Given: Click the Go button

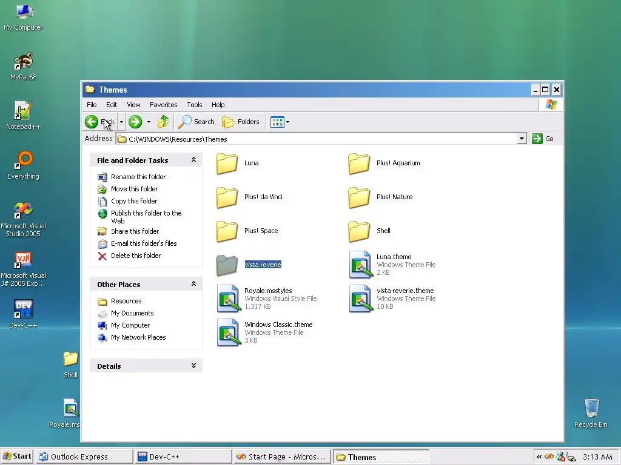Looking at the screenshot, I should coord(543,139).
